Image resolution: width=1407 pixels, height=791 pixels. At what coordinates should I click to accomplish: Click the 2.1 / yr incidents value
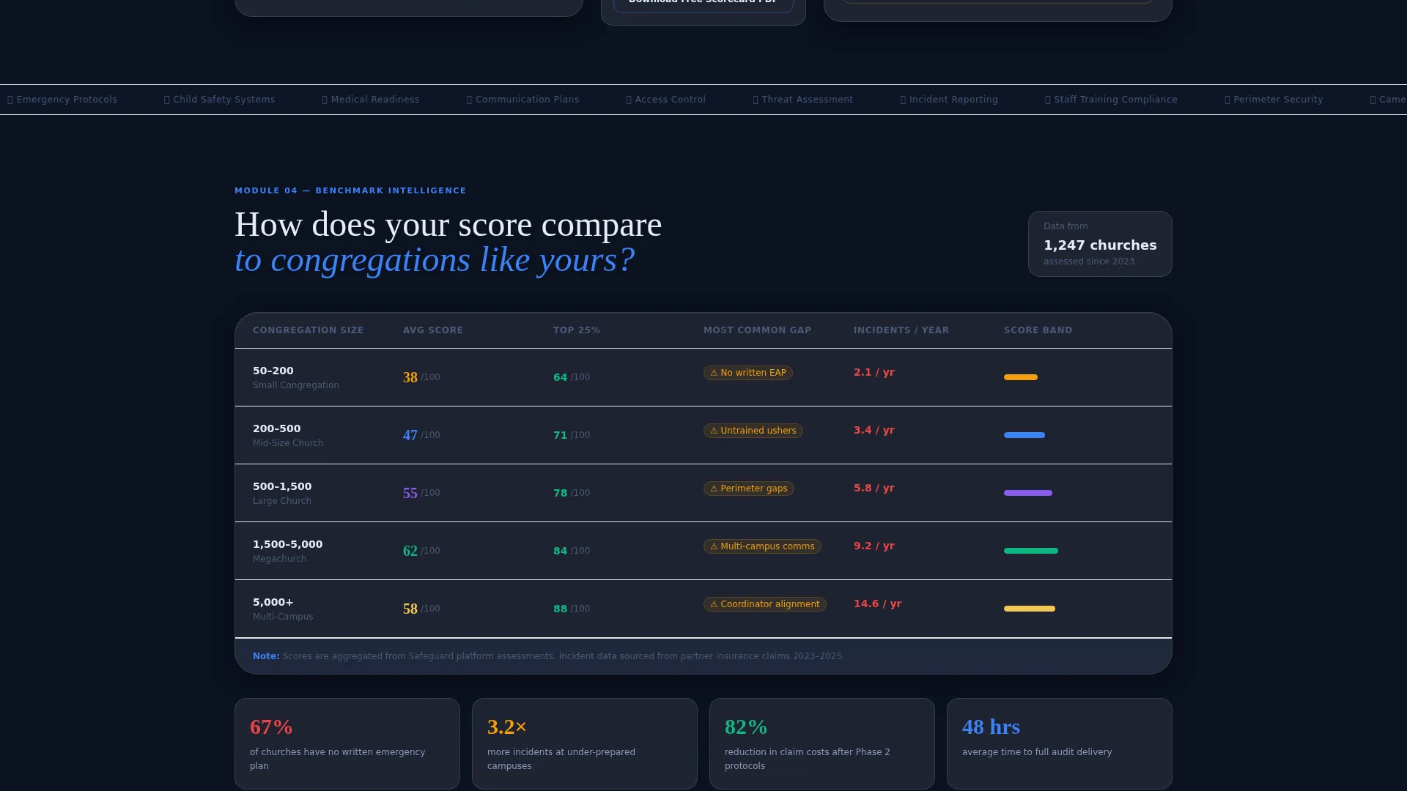coord(874,372)
